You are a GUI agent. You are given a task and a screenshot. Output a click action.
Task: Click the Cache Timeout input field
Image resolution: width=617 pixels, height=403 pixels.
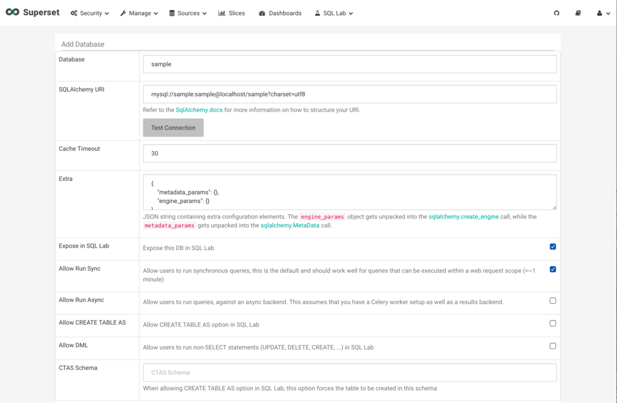point(349,154)
